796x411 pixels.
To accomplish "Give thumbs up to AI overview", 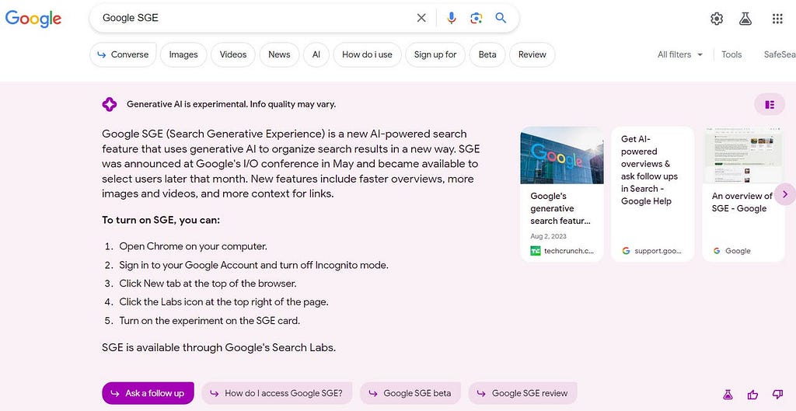I will (x=752, y=394).
